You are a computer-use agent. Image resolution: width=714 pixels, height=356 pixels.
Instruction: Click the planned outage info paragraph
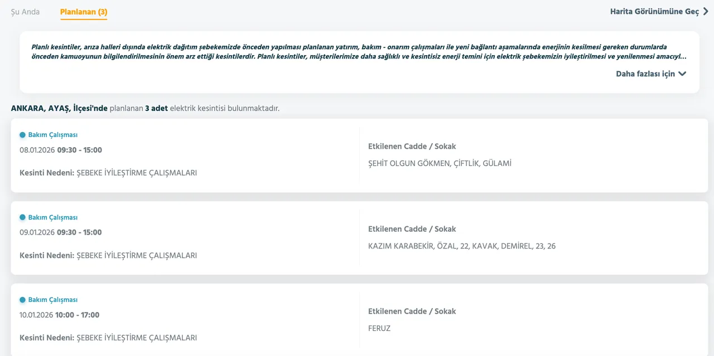click(357, 52)
